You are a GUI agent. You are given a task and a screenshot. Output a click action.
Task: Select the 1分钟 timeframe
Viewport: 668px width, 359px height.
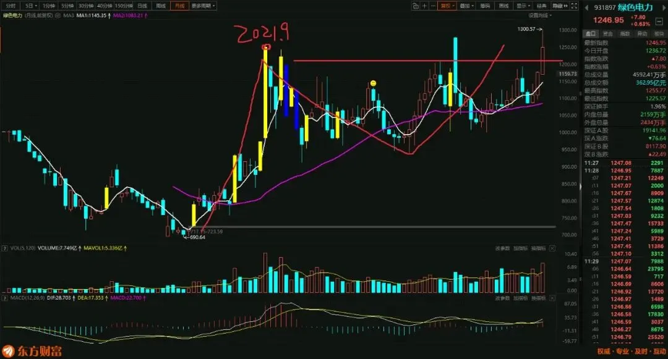pos(49,6)
